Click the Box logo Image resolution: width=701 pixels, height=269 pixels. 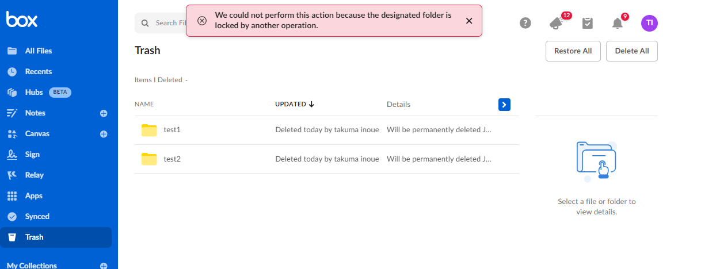22,20
